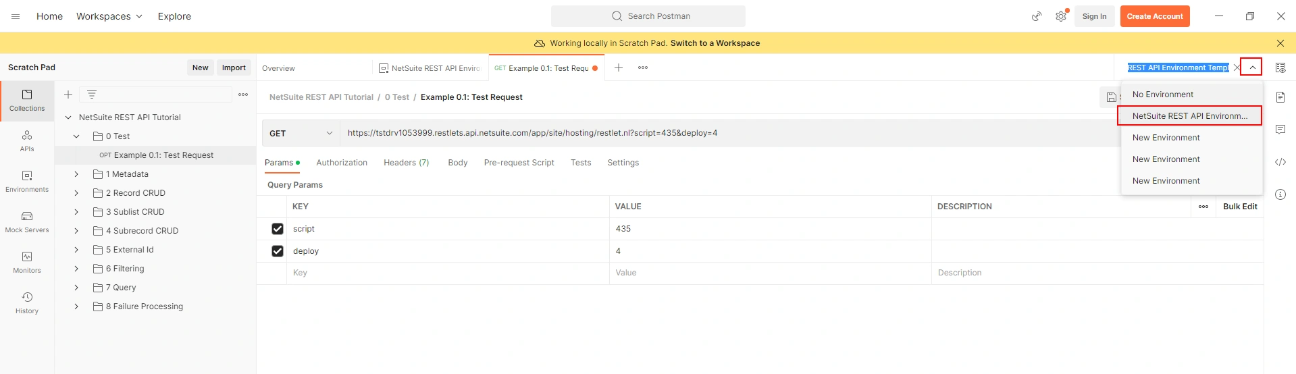The image size is (1296, 374).
Task: Select No Environment from the dropdown list
Action: click(1192, 95)
